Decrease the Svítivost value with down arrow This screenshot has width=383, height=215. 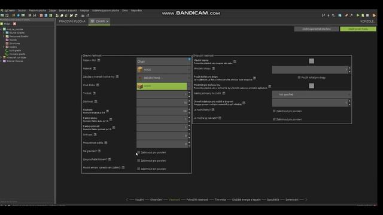click(x=189, y=138)
